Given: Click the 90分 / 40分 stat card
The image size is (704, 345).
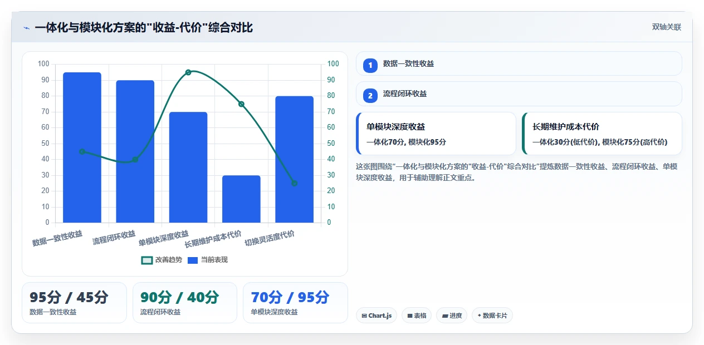Looking at the screenshot, I should click(x=184, y=303).
